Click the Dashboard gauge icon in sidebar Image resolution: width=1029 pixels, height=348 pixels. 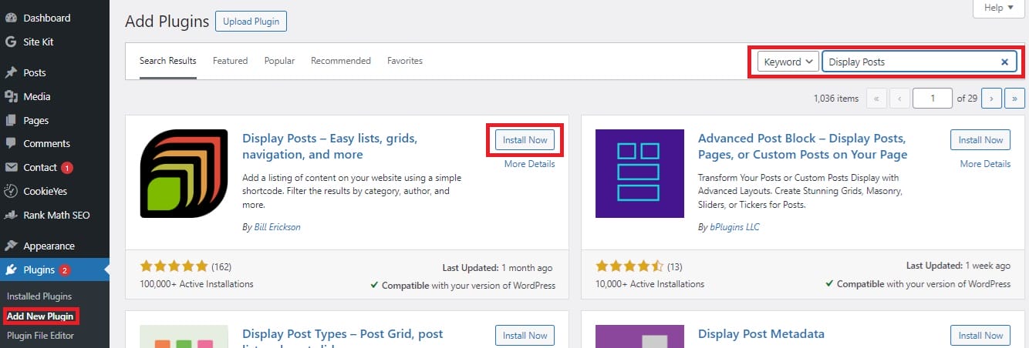click(x=11, y=18)
